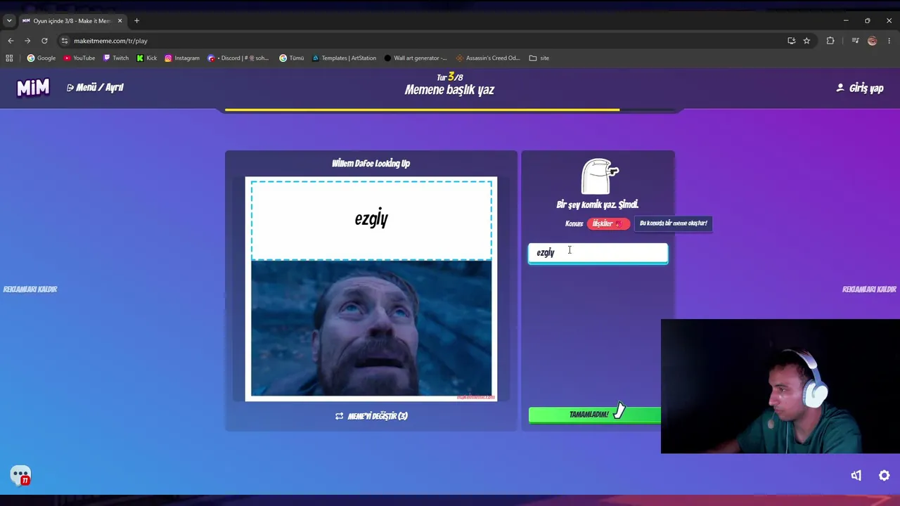Open the game settings gear
Screen dimensions: 900x506
[x=885, y=476]
